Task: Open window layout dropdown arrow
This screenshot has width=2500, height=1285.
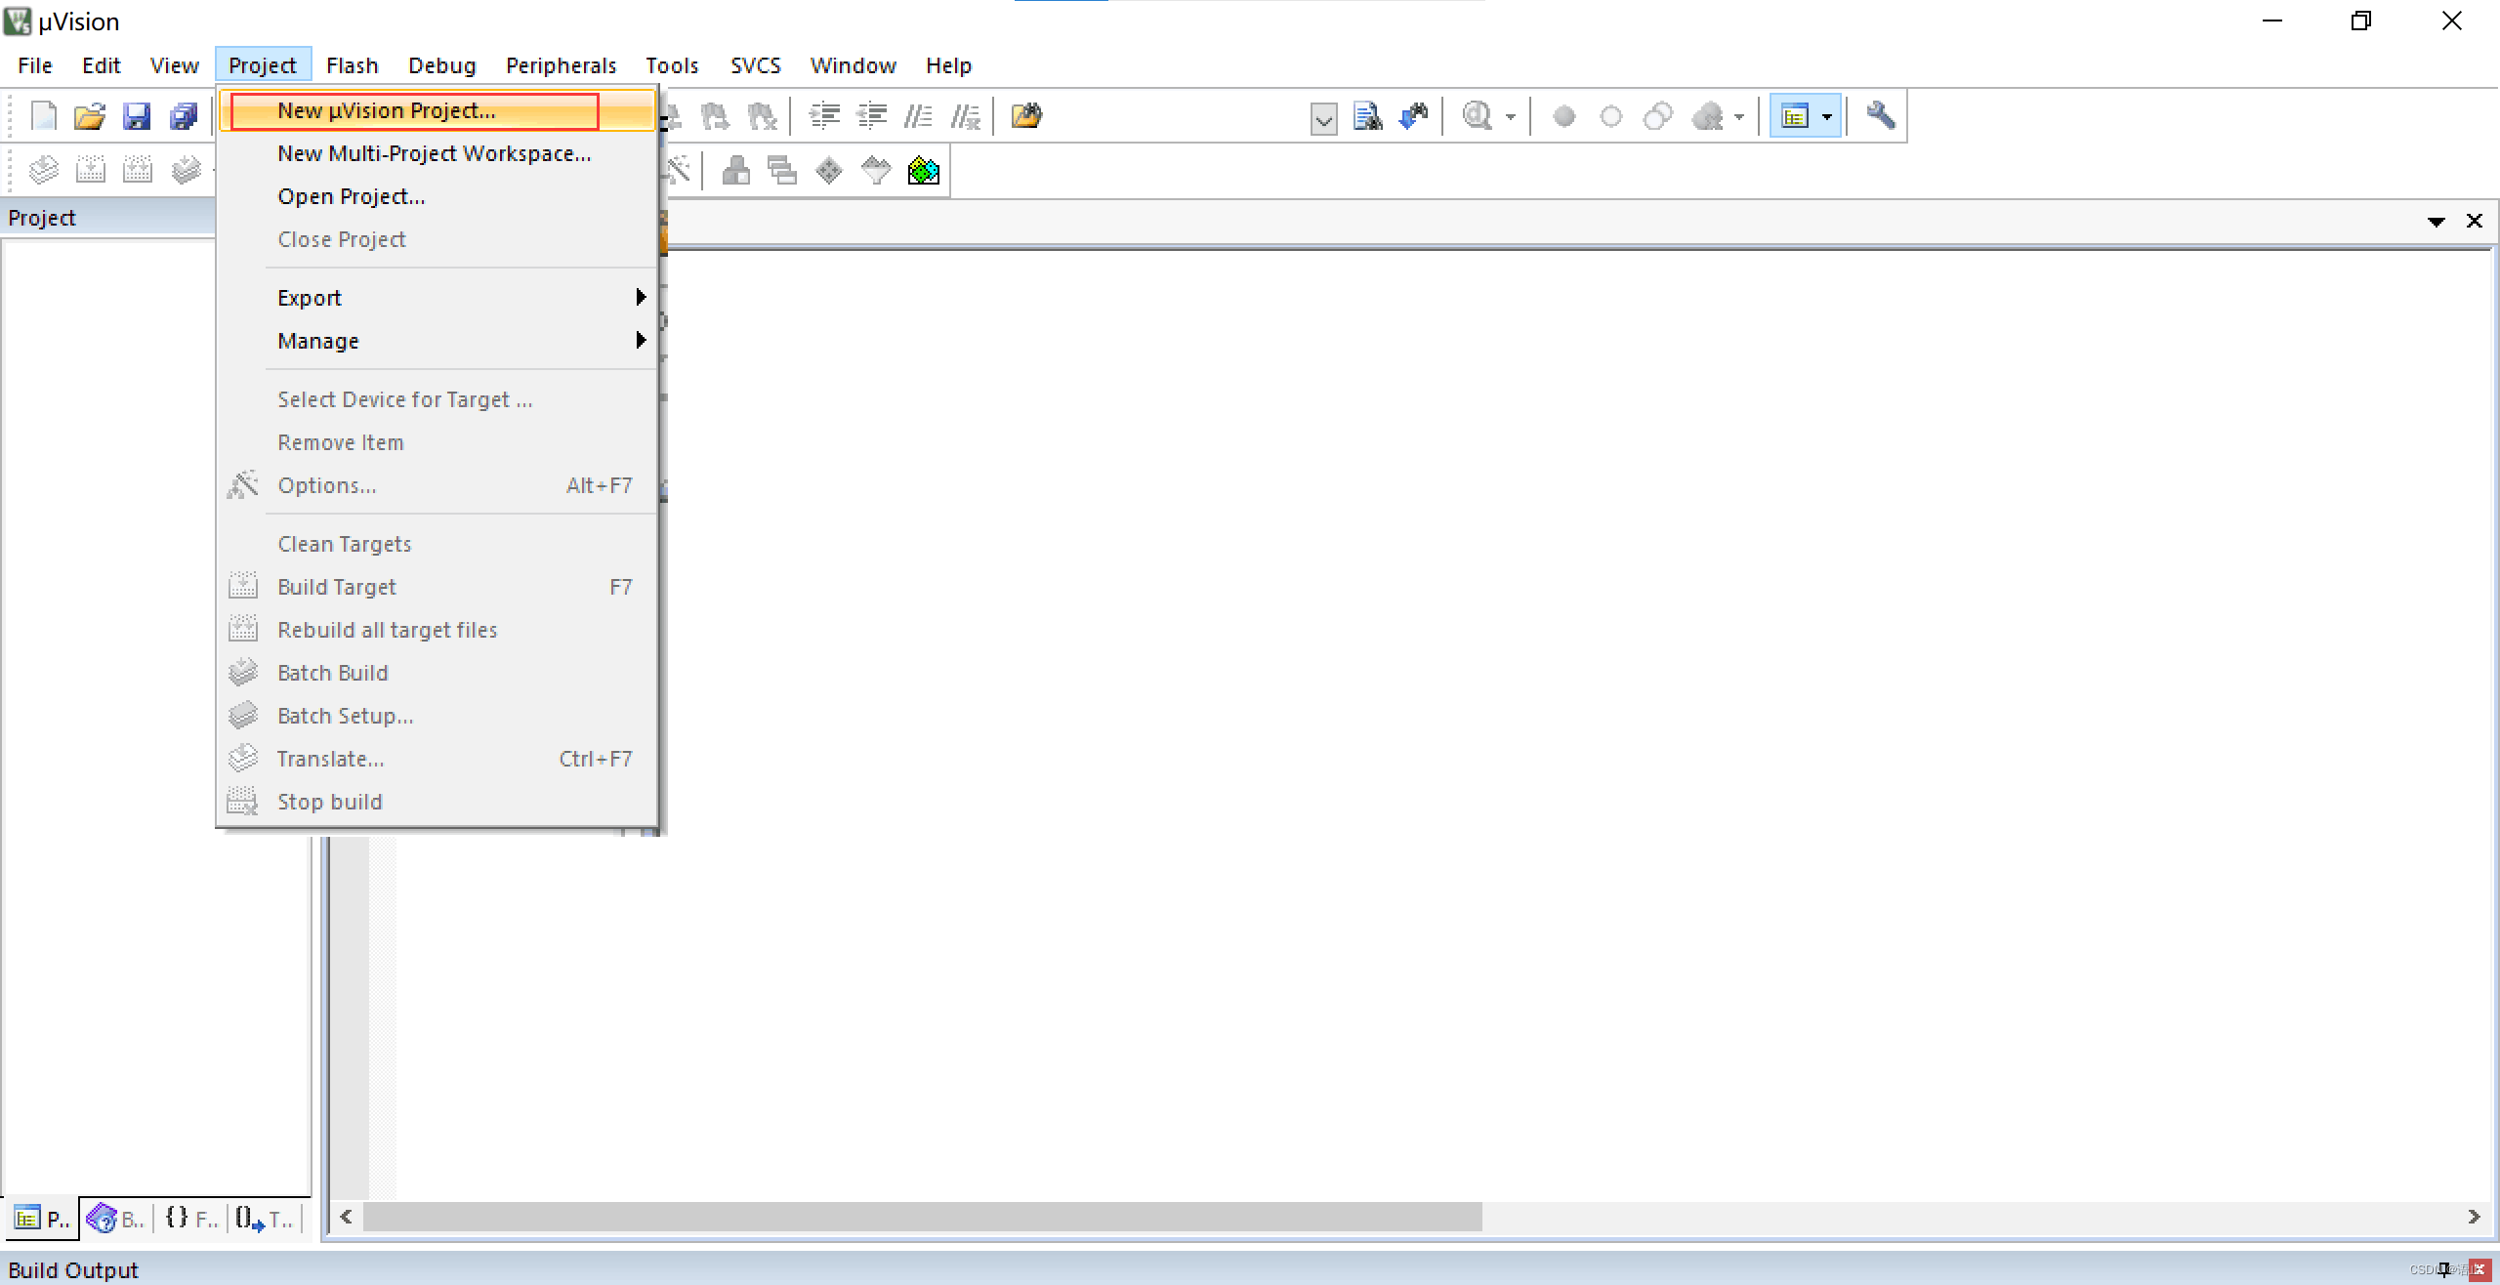Action: click(1827, 116)
